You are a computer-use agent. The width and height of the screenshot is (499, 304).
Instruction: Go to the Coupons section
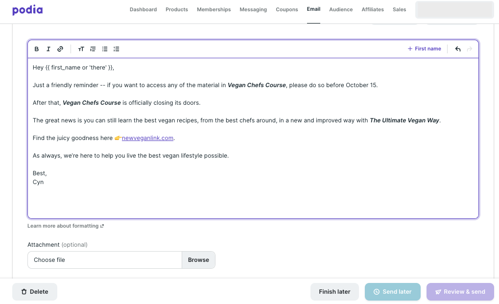point(286,9)
